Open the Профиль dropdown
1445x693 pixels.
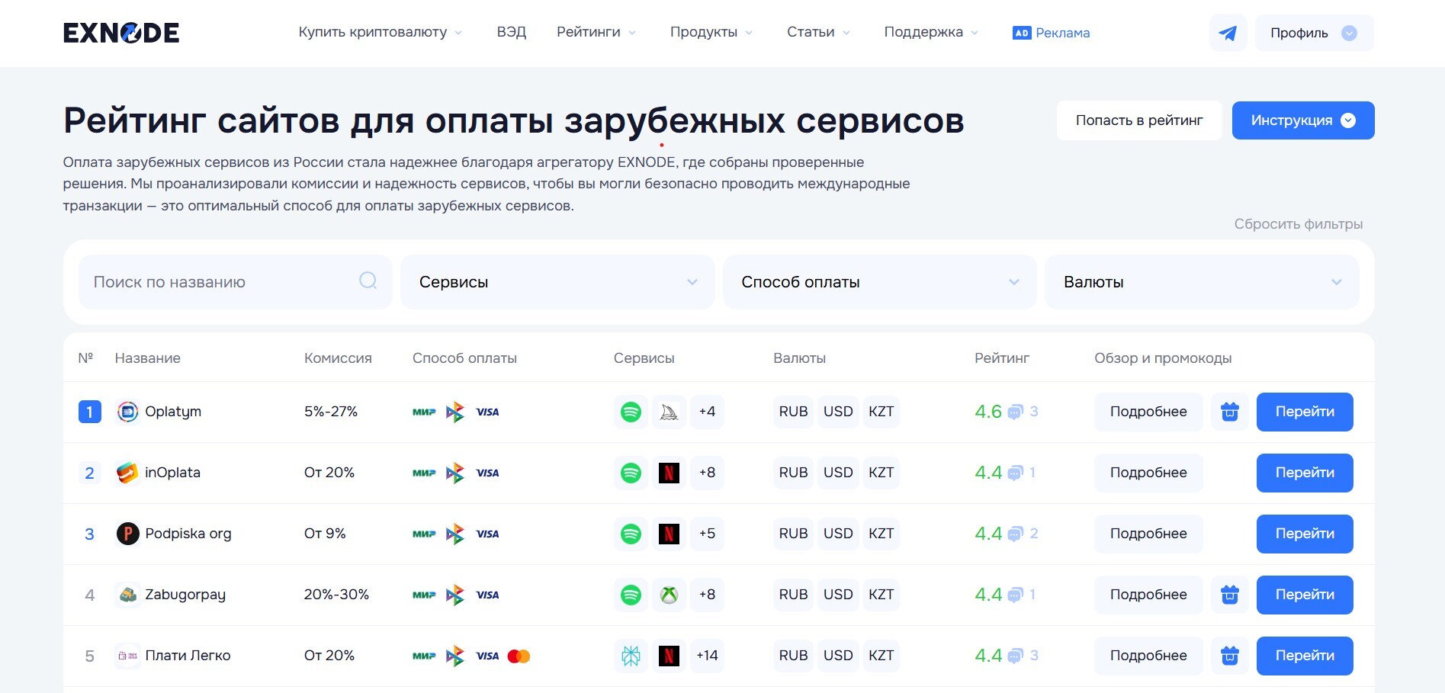pos(1313,33)
